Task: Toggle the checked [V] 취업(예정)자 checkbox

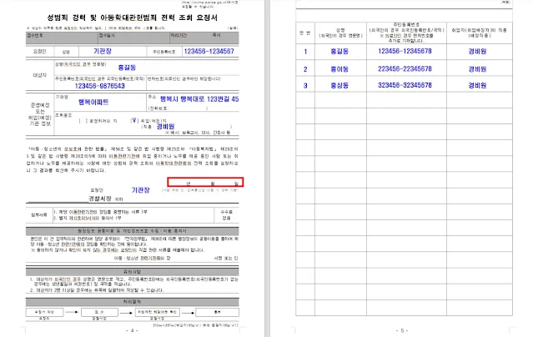Action: coord(134,120)
